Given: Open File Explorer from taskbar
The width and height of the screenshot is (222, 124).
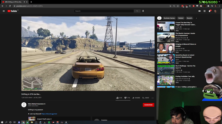Looking at the screenshot, I should click(x=32, y=122).
